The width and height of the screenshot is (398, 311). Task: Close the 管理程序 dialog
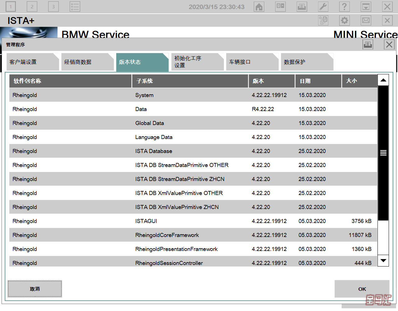click(389, 44)
